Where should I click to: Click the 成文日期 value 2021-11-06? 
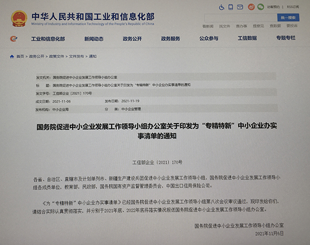61,102
